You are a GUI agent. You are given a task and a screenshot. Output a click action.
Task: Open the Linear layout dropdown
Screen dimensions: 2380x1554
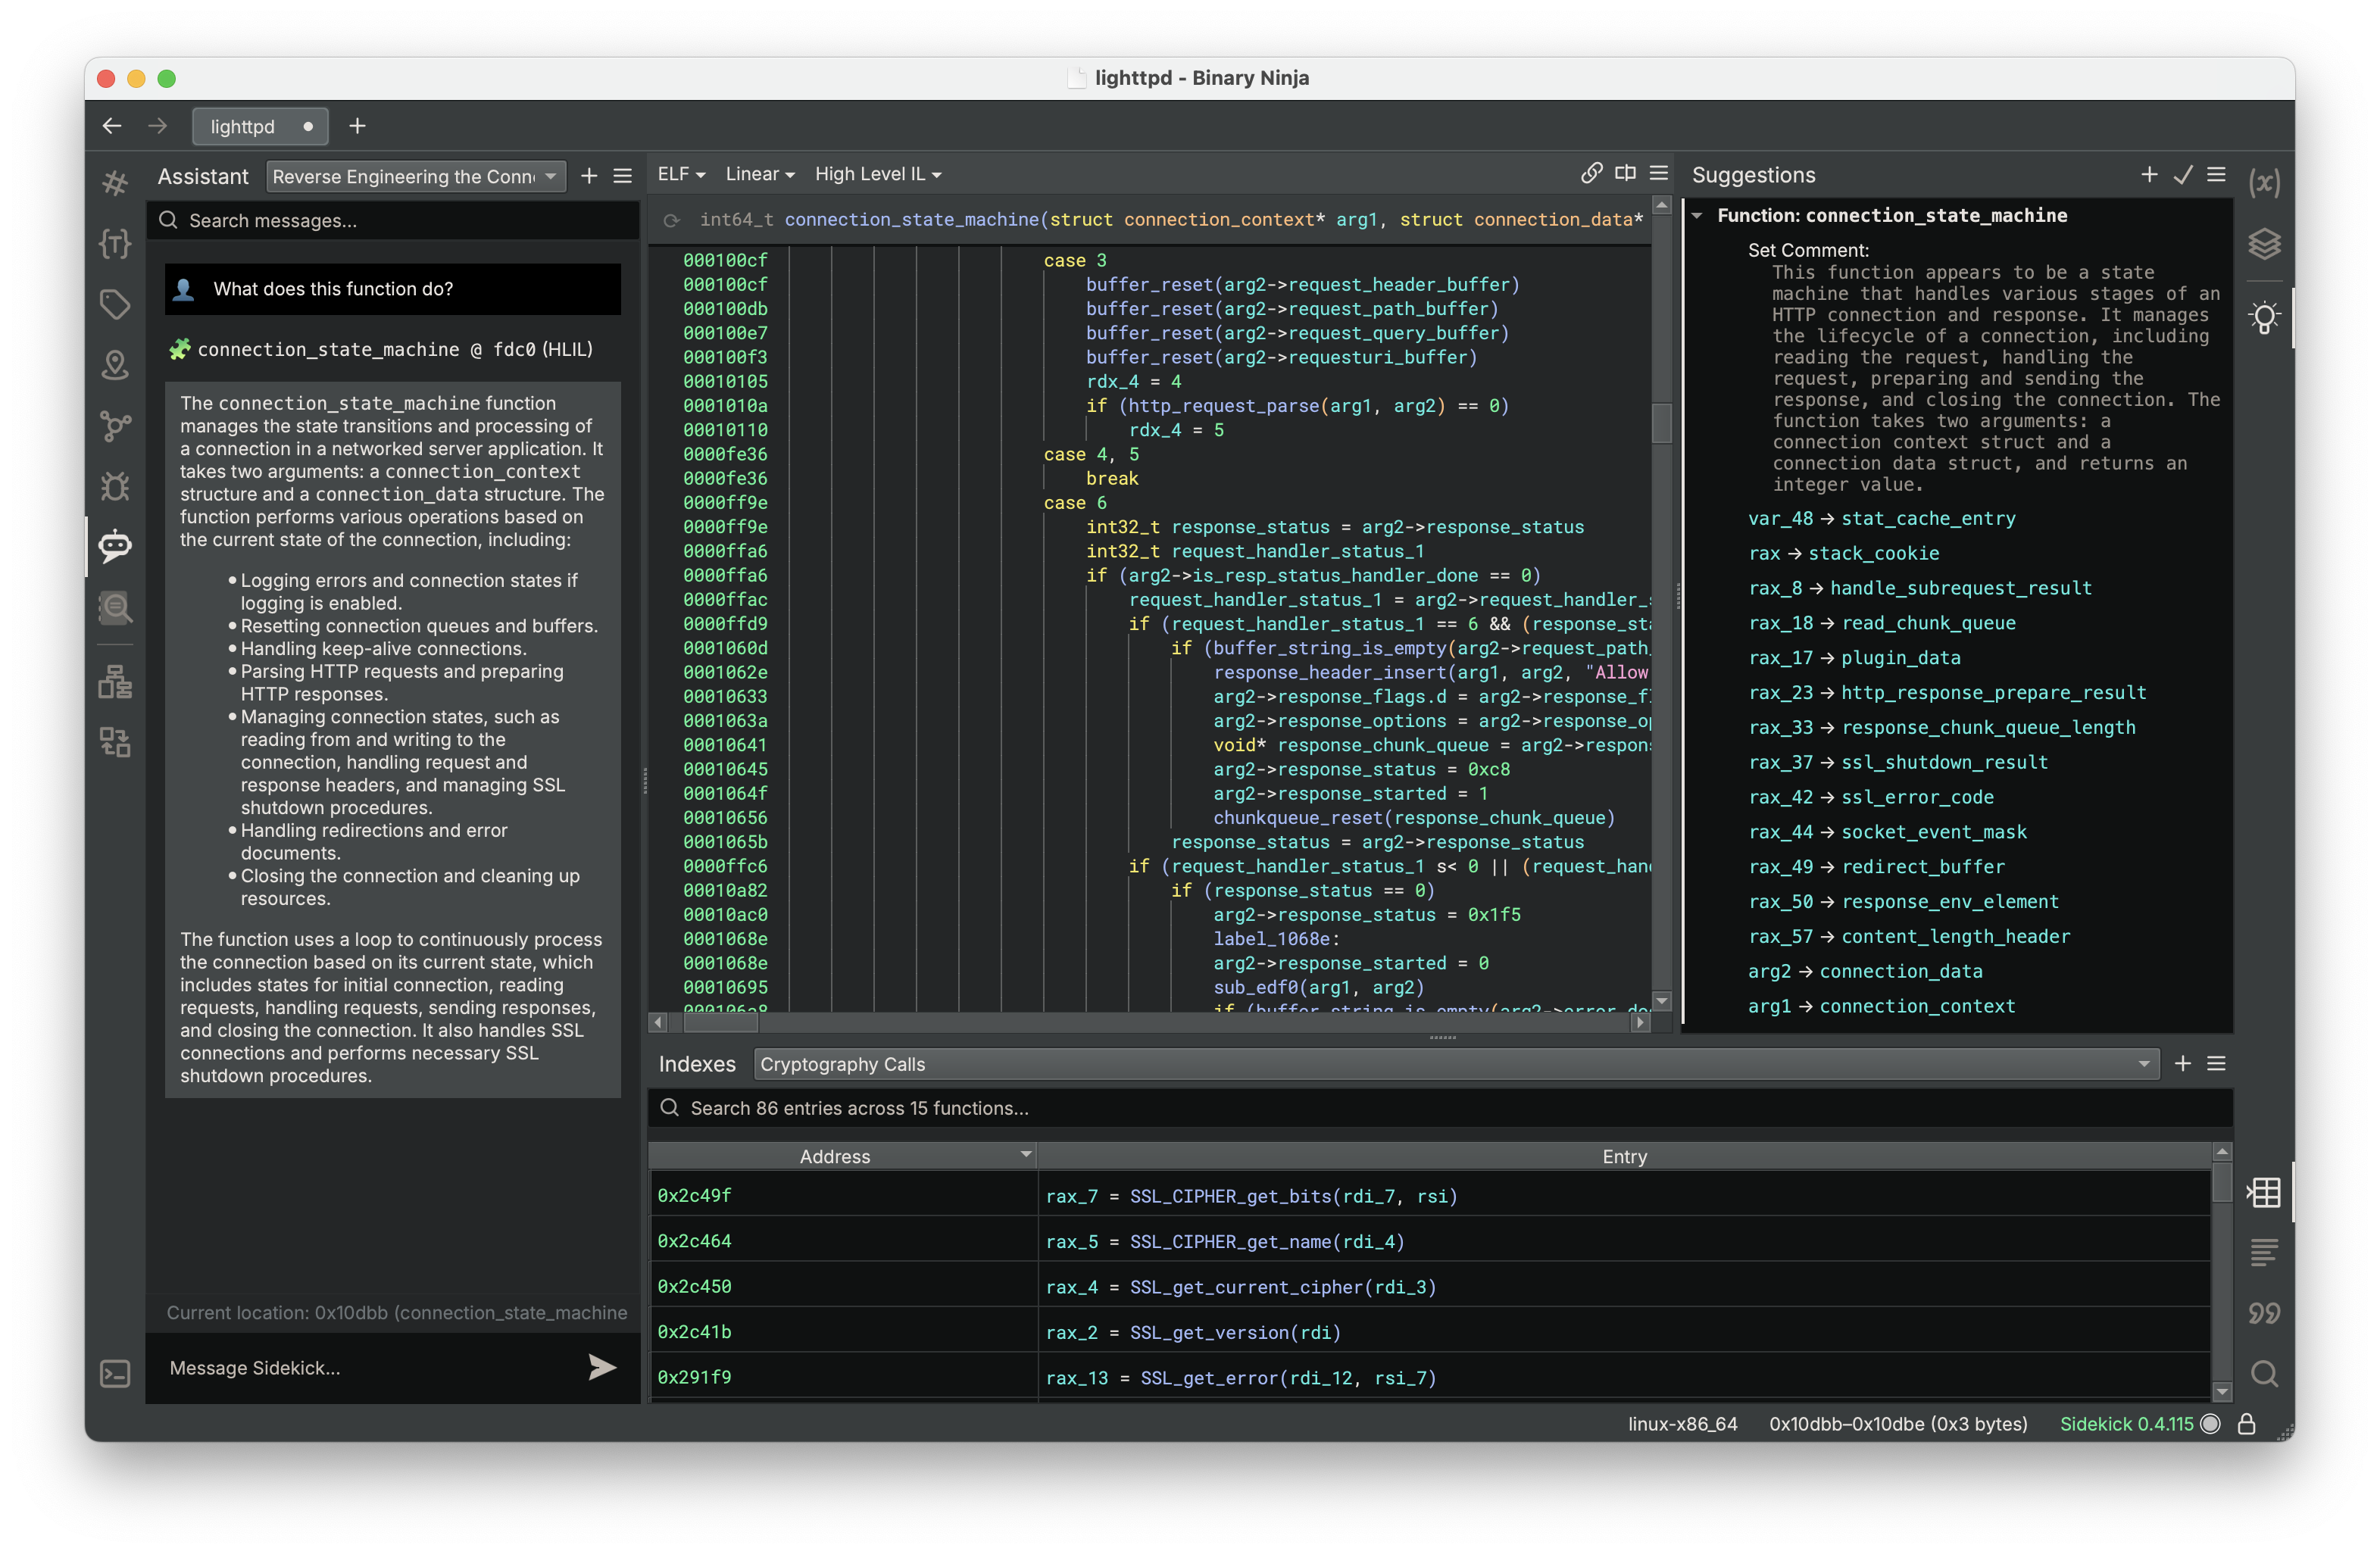point(760,174)
